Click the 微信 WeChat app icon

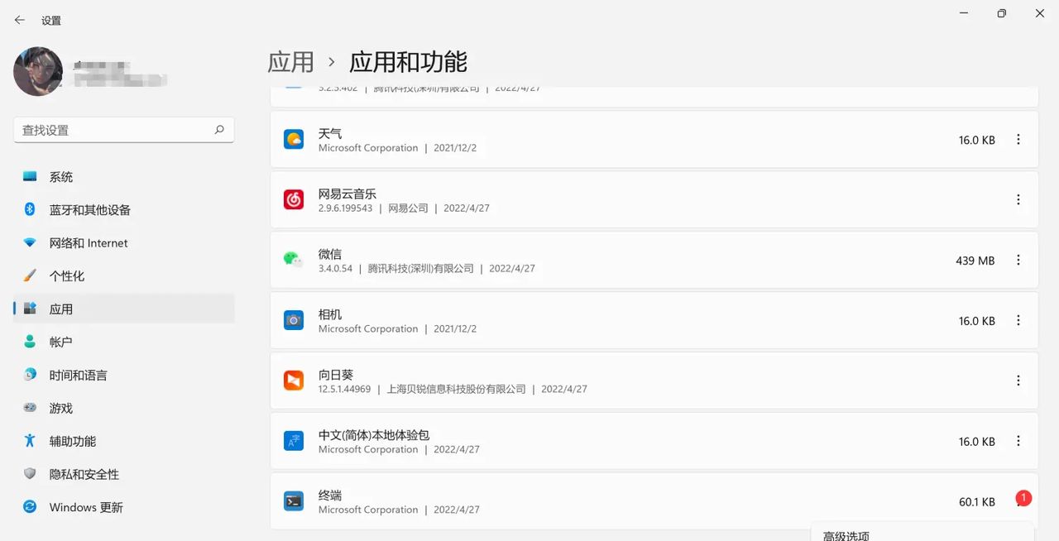tap(294, 260)
